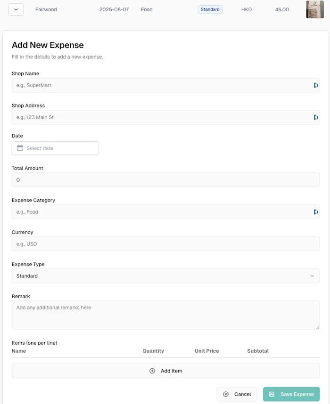Click the translate icon in Expense Category field
This screenshot has height=404, width=330.
315,211
